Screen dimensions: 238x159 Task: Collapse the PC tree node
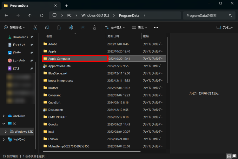click(x=3, y=124)
